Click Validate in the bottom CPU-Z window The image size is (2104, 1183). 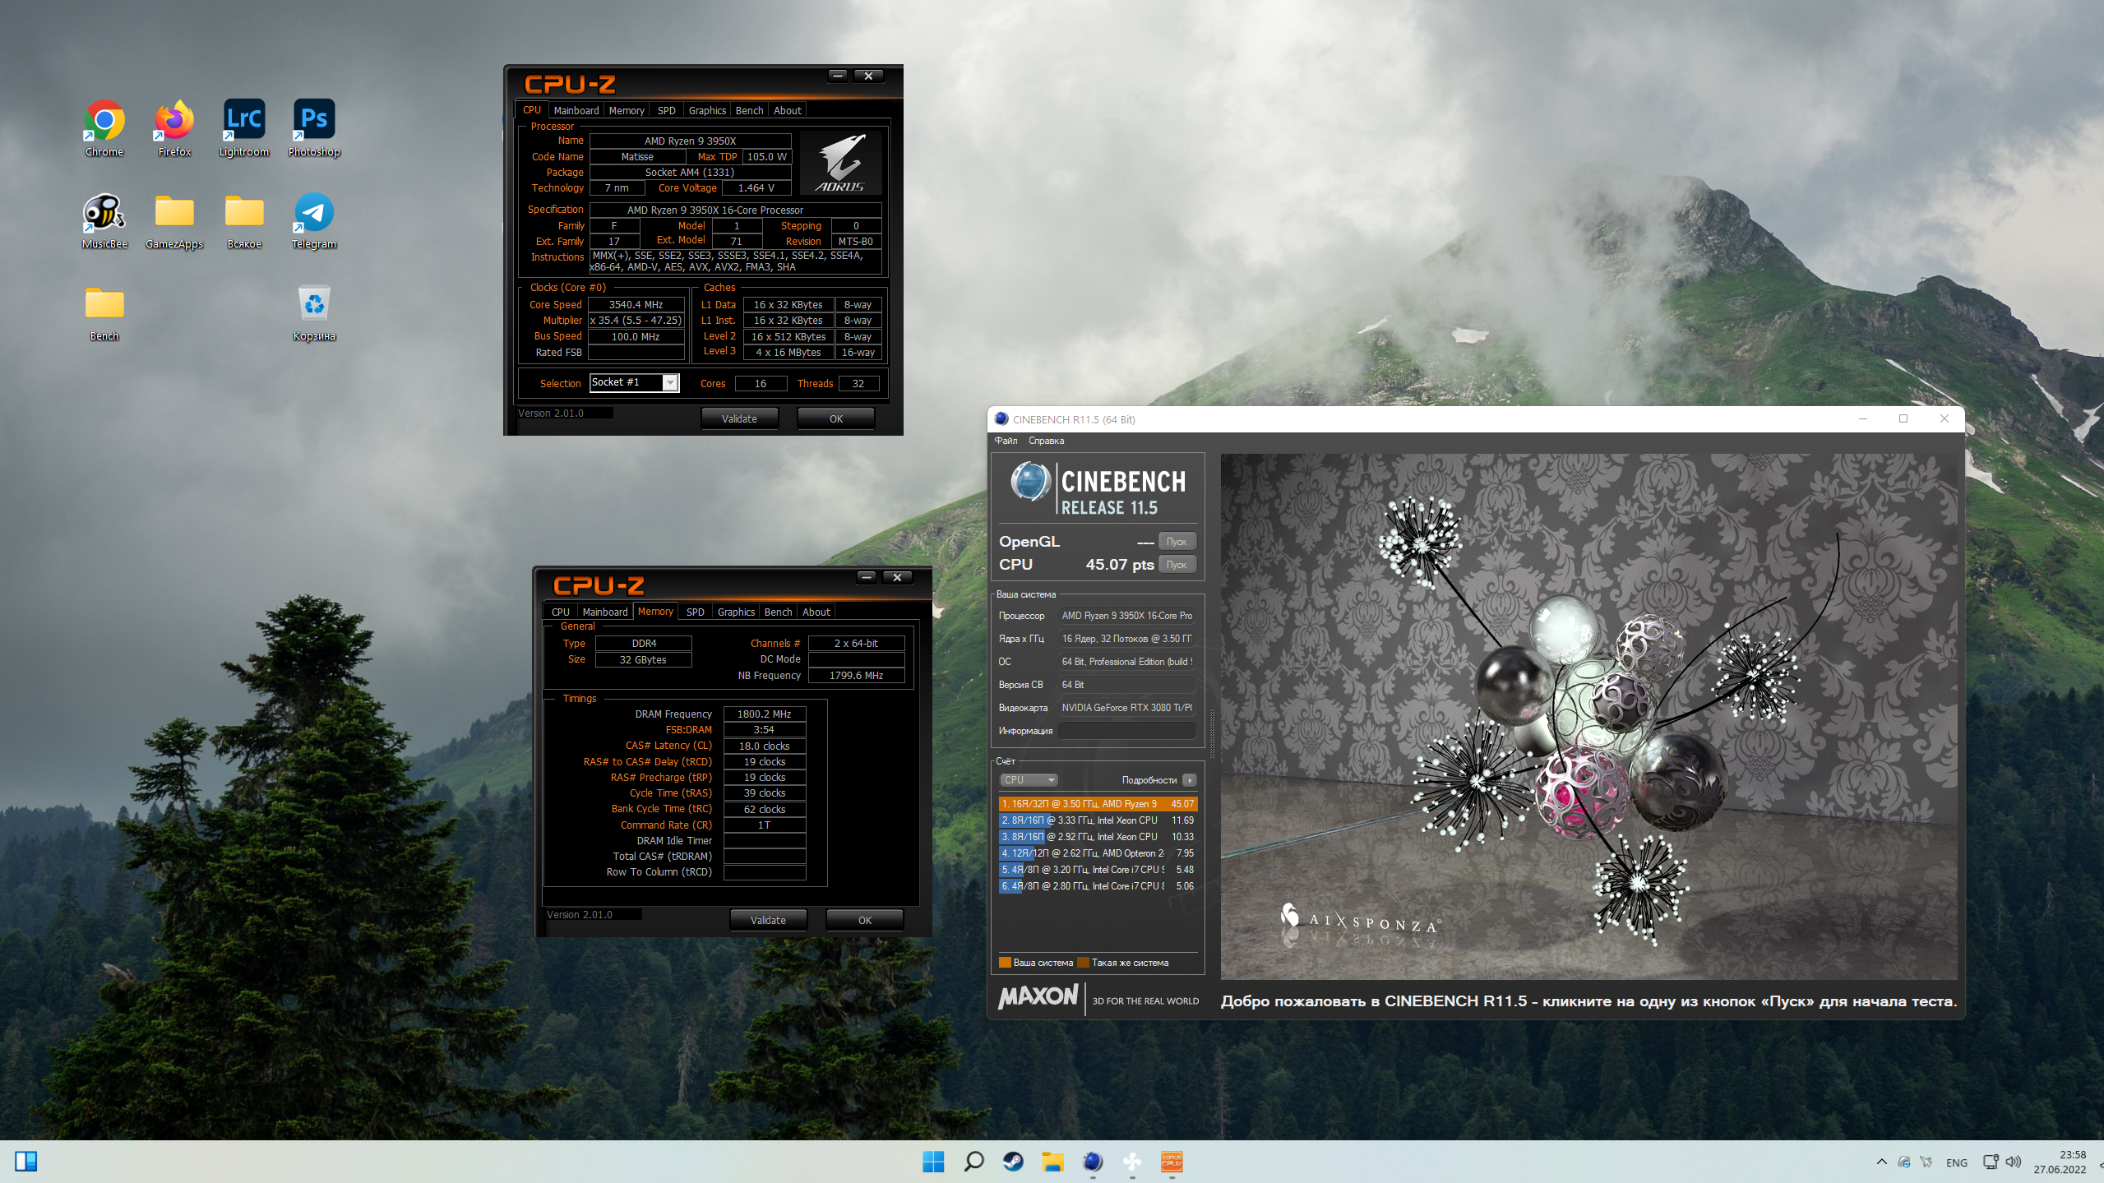coord(768,920)
